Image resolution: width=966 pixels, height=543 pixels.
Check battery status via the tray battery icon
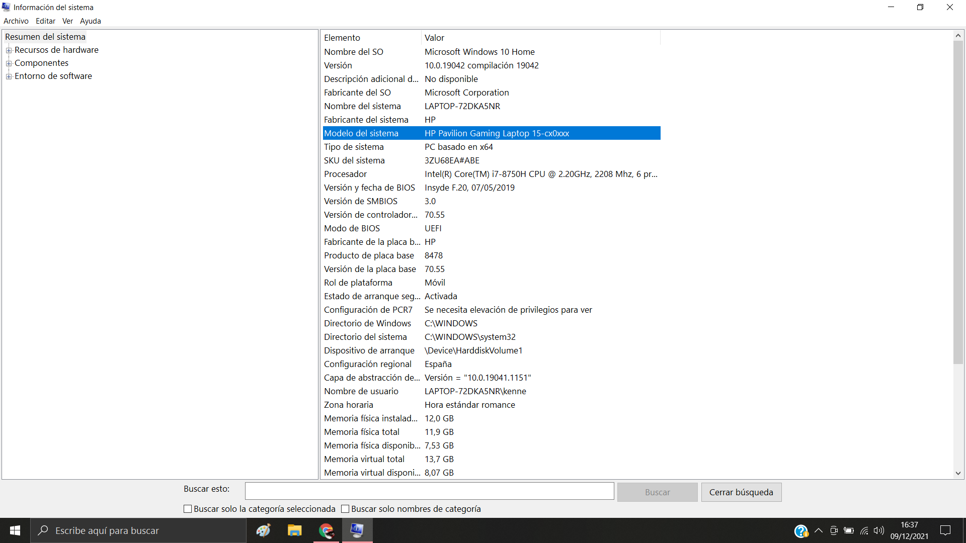click(849, 530)
